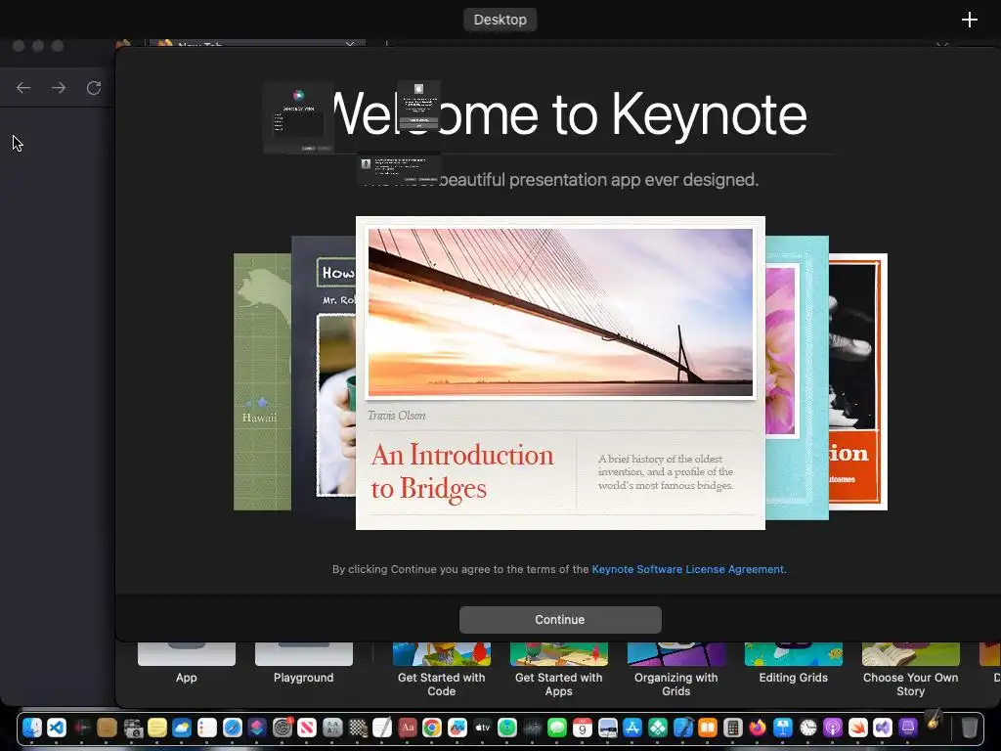Open GarageBand guitar icon in dock

934,721
